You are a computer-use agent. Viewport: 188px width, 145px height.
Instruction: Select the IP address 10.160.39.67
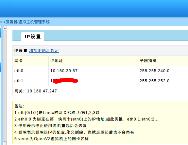[x=64, y=71]
